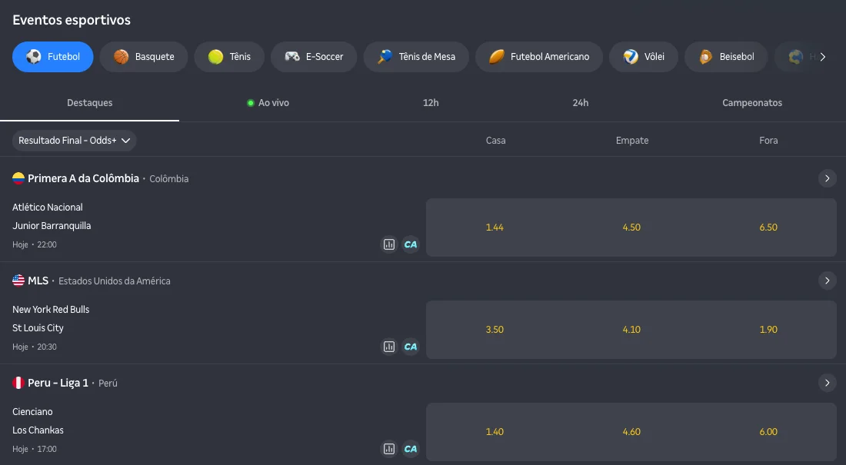This screenshot has width=846, height=465.
Task: Show more sports with right arrow
Action: coord(822,57)
